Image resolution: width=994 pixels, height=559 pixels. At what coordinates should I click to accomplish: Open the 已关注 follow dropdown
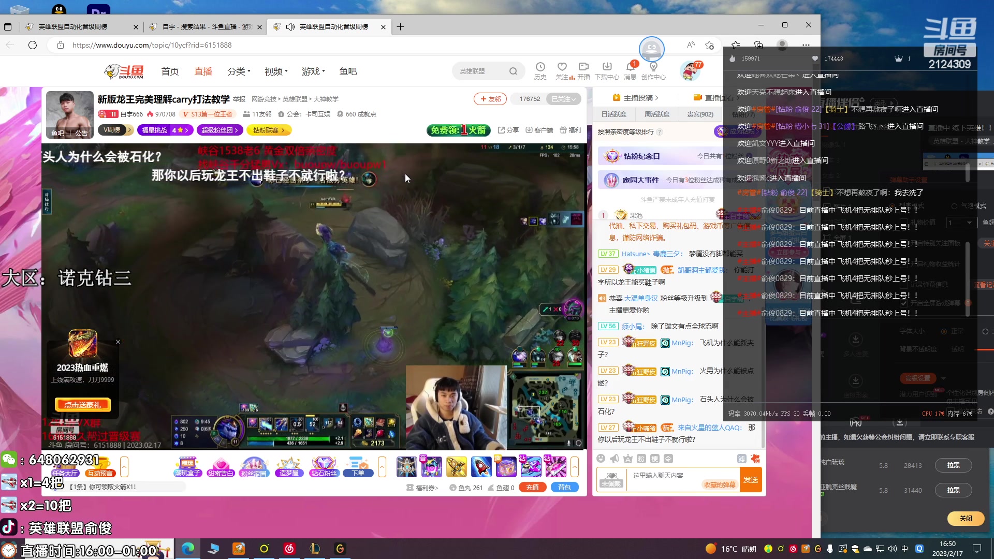pyautogui.click(x=564, y=99)
